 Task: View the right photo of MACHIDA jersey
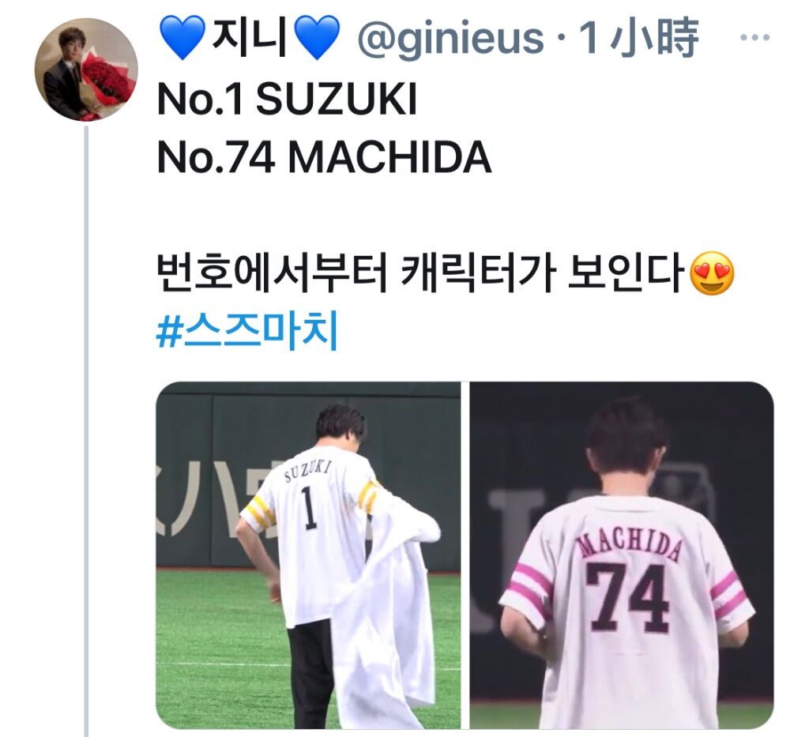coord(622,555)
